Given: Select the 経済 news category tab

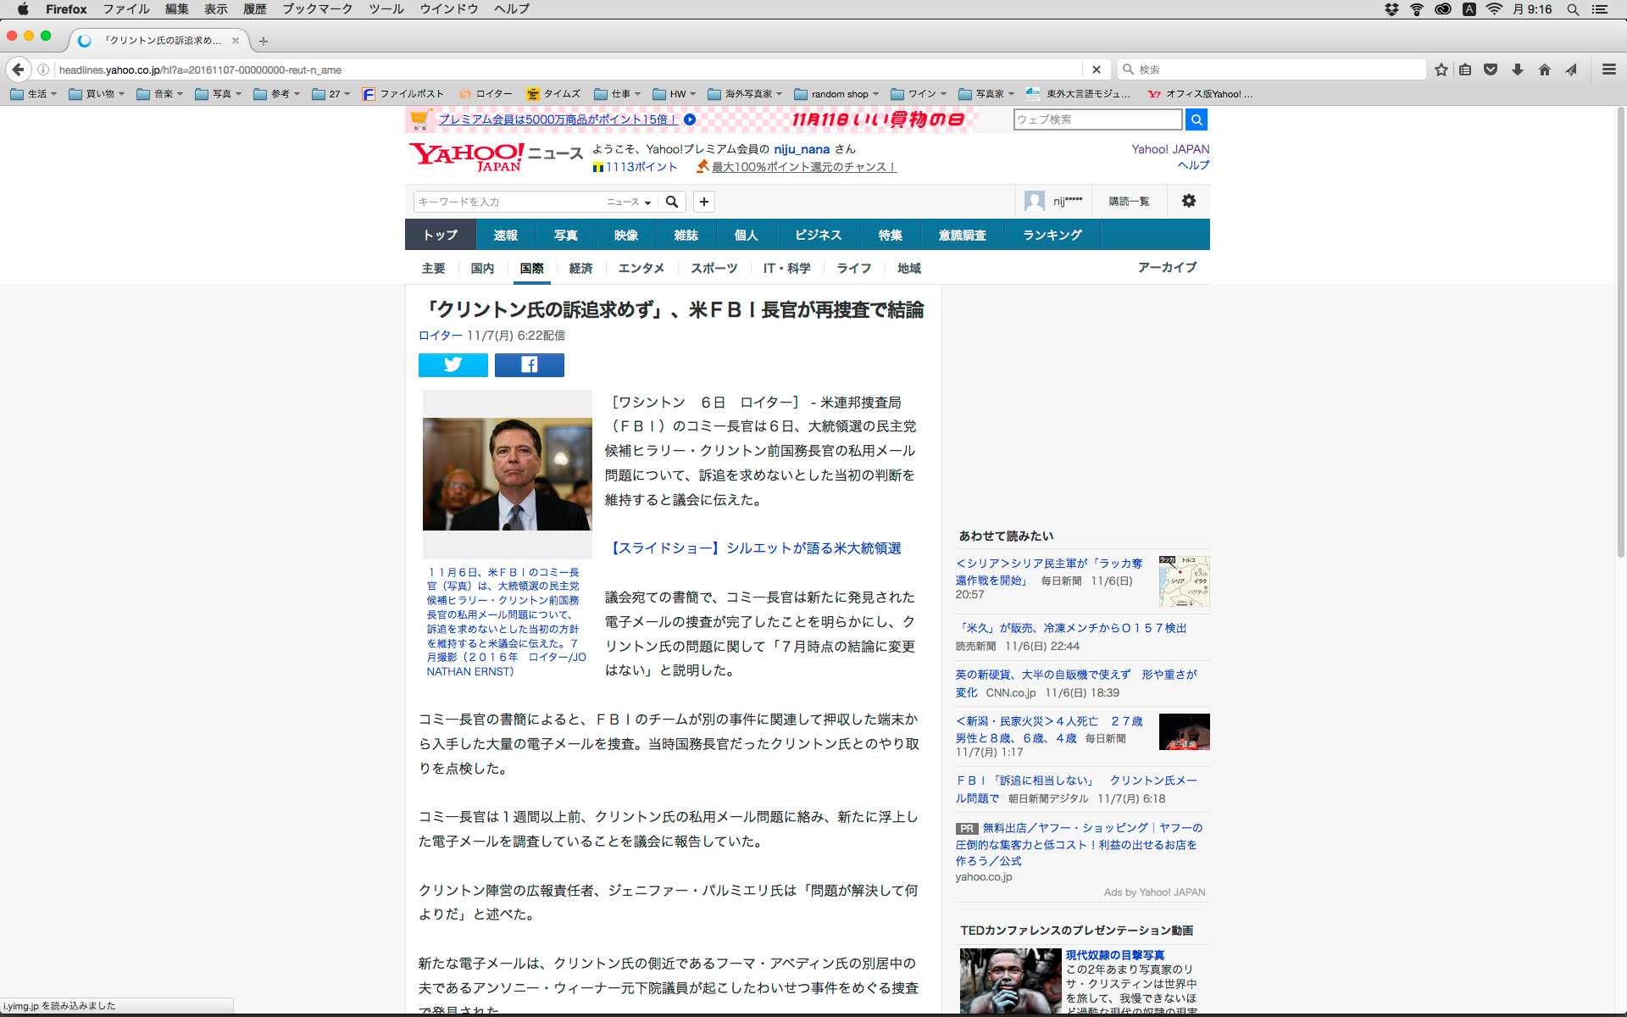Looking at the screenshot, I should click(580, 268).
